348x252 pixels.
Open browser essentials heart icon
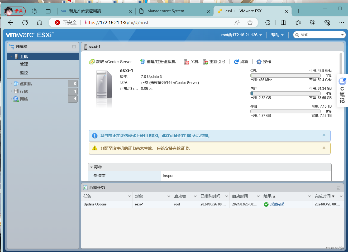coord(327,23)
